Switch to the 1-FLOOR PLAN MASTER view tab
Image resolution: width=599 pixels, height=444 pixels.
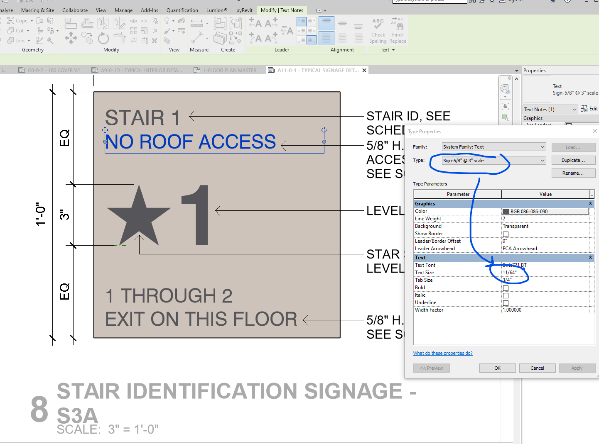(x=229, y=70)
